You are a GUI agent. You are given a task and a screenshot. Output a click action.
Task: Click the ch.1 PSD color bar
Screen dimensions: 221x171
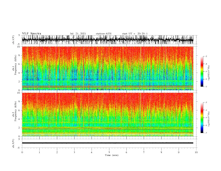[x=202, y=72]
